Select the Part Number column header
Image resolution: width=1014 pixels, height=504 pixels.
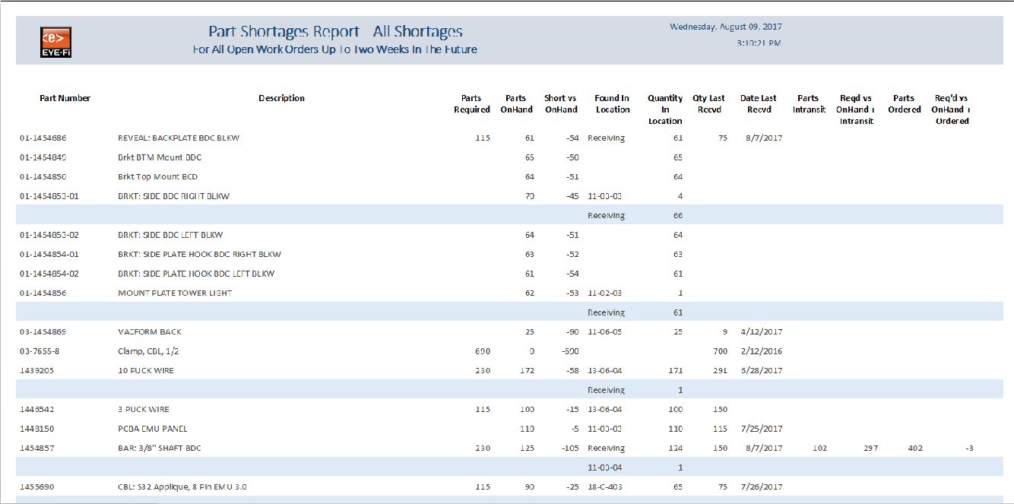pos(65,98)
